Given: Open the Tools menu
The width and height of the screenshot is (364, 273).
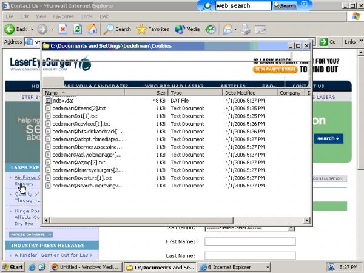Looking at the screenshot, I should (x=87, y=16).
